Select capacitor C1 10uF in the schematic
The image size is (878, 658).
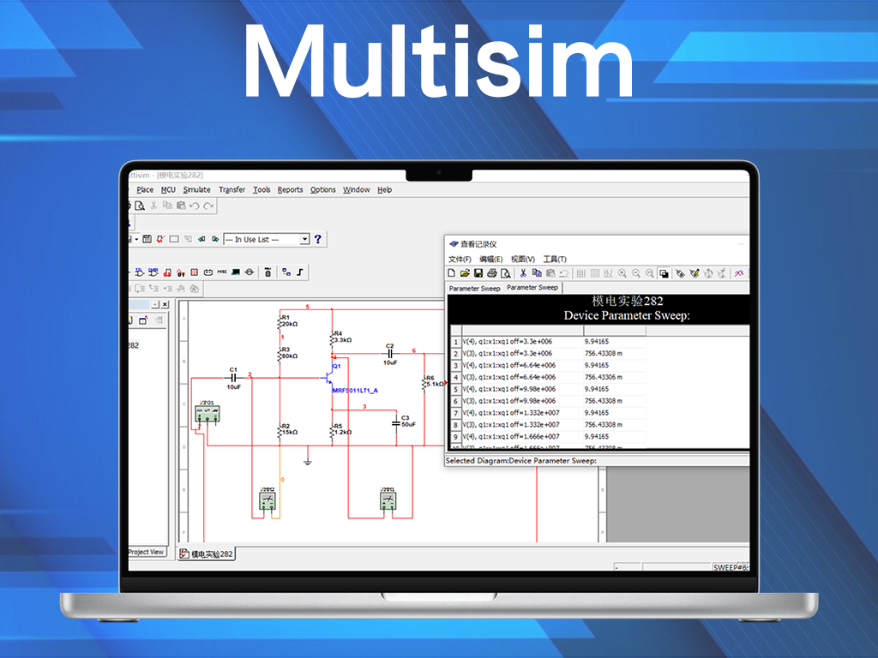click(x=234, y=378)
